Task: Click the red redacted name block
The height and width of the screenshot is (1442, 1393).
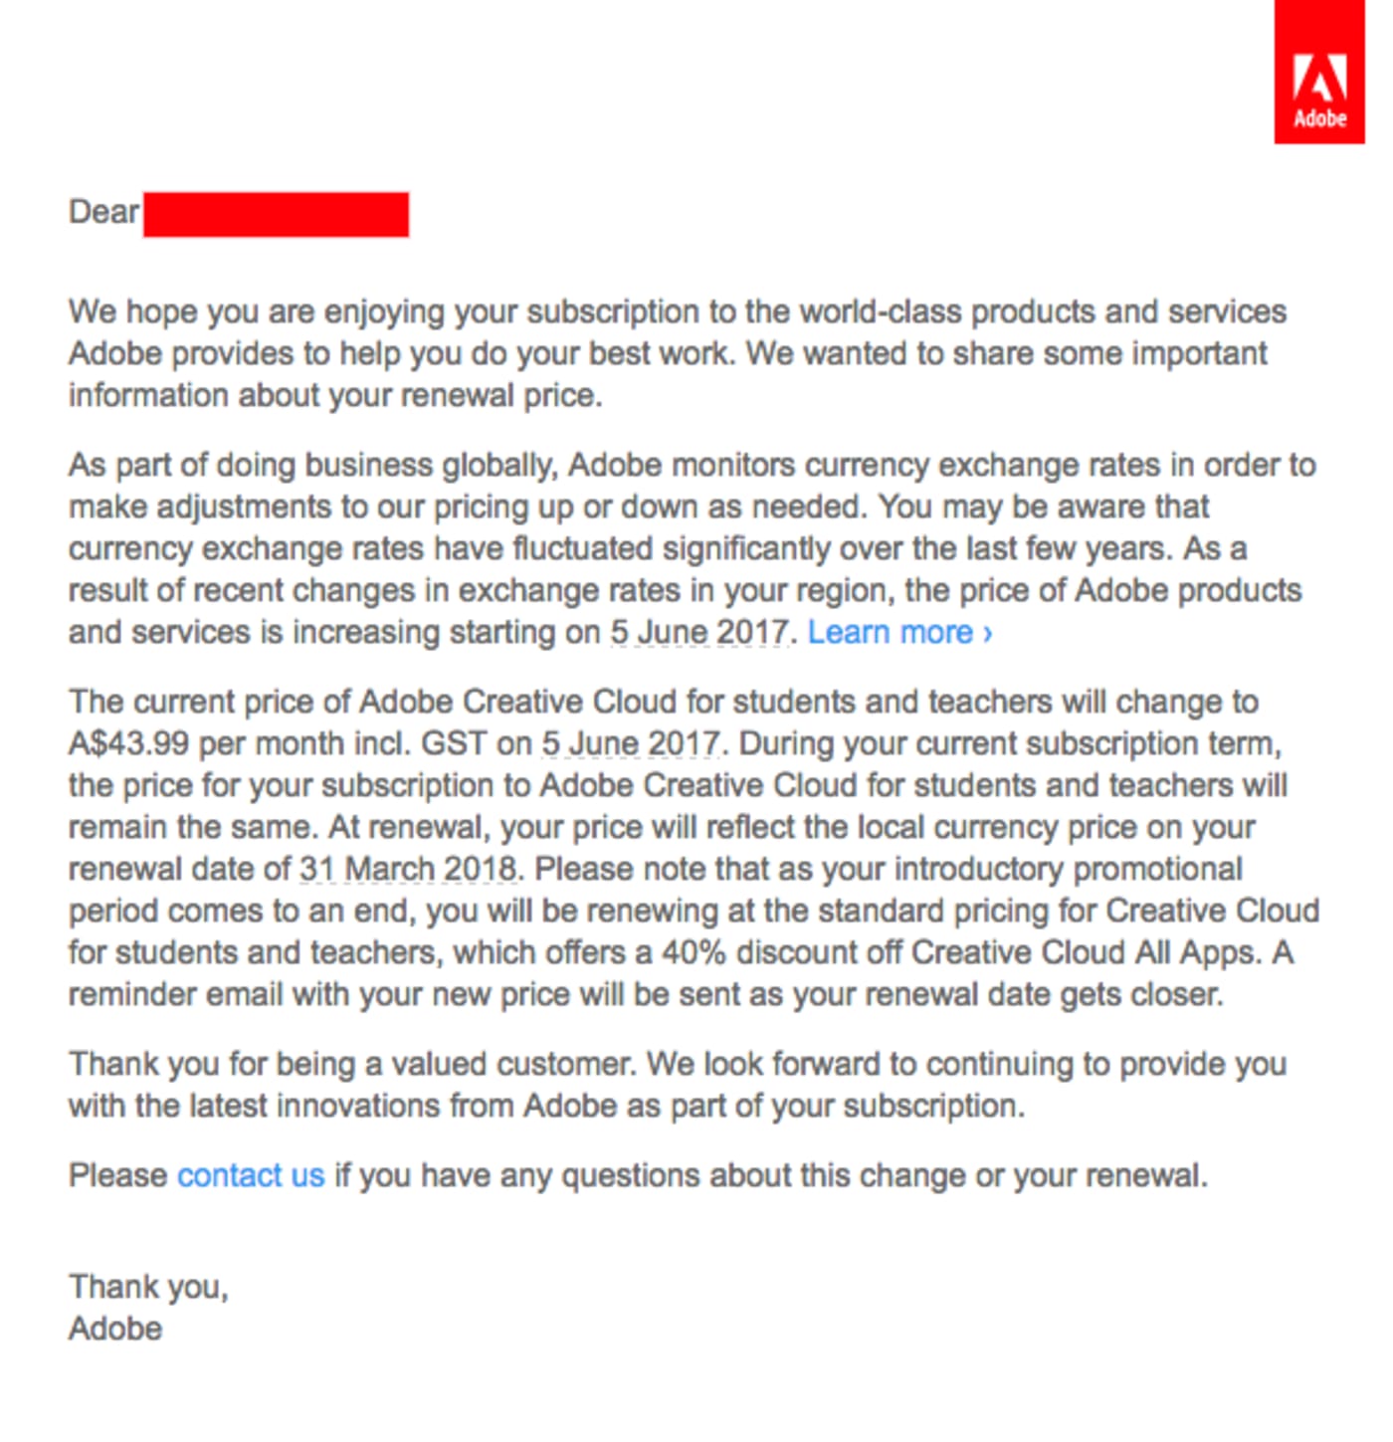Action: (x=276, y=214)
